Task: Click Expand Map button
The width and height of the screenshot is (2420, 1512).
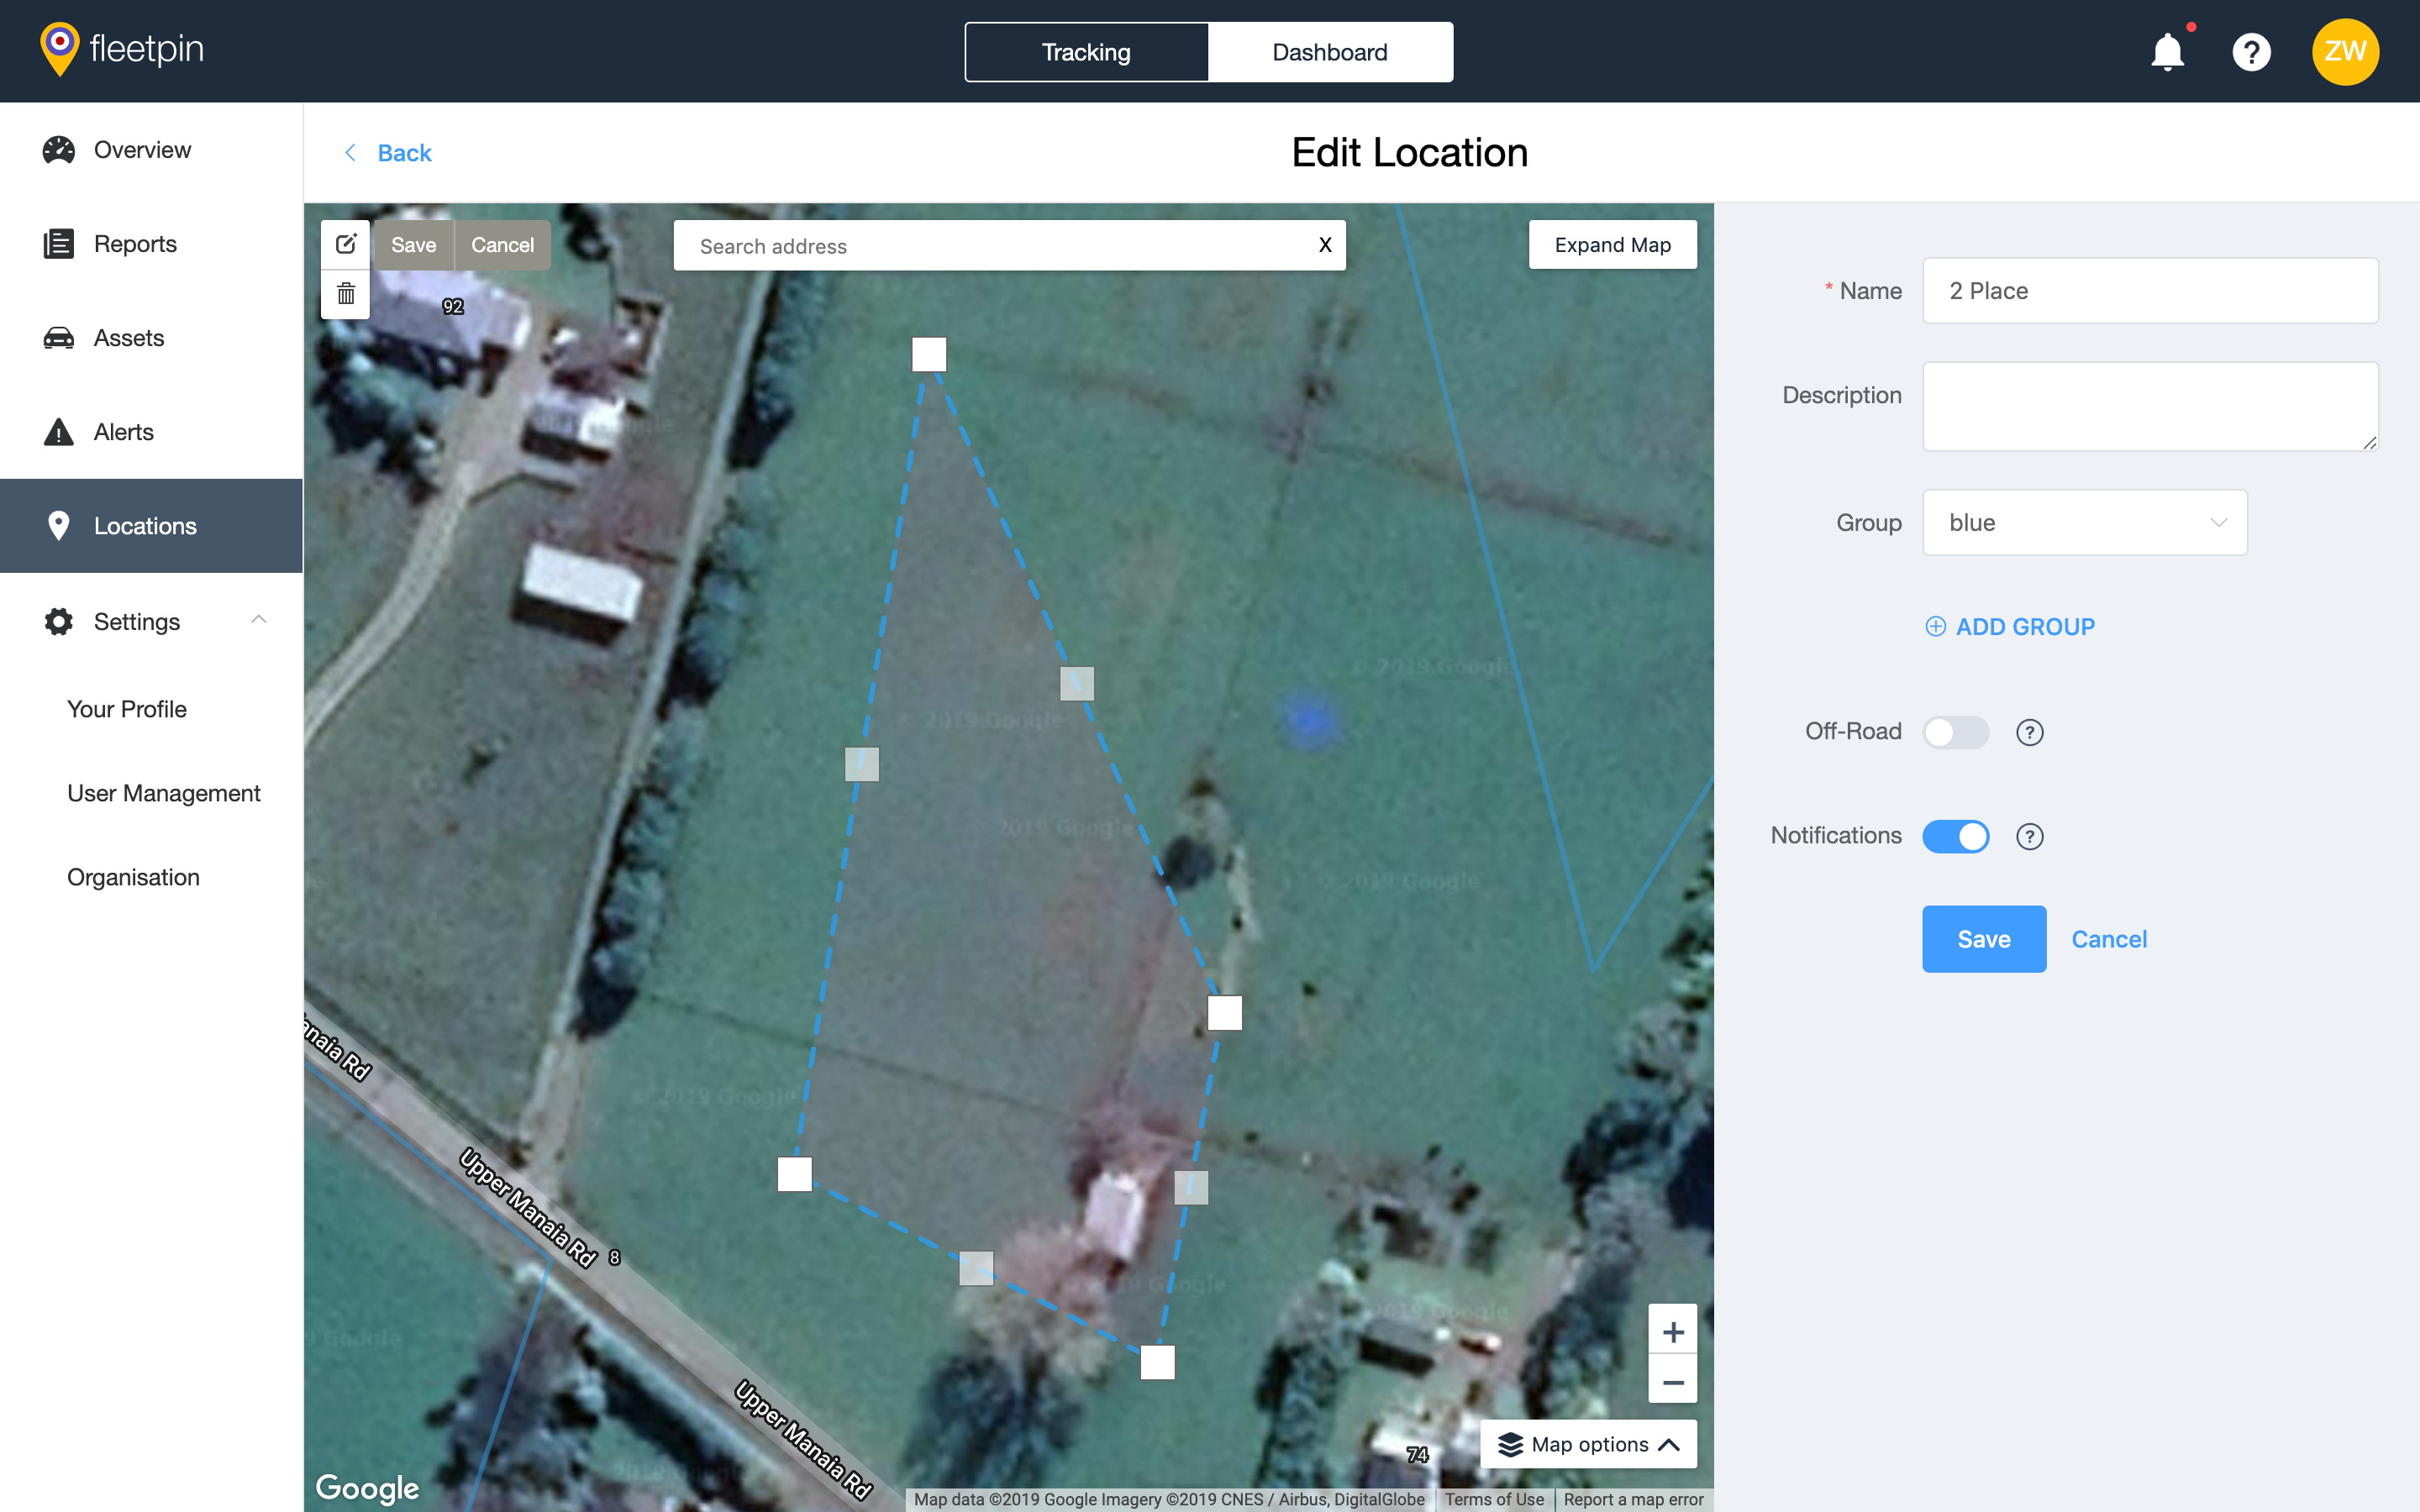Action: pos(1612,245)
